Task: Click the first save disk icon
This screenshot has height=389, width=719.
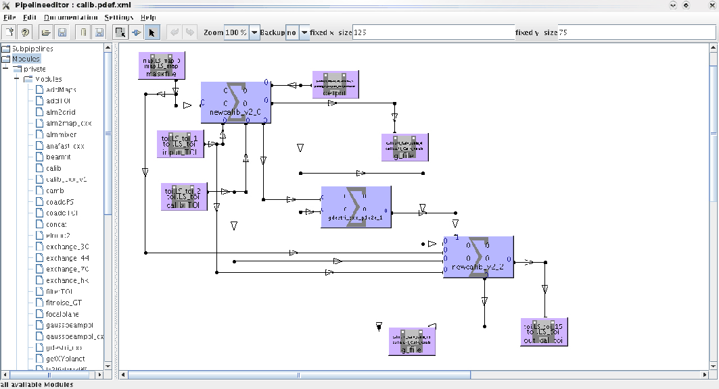Action: point(62,32)
